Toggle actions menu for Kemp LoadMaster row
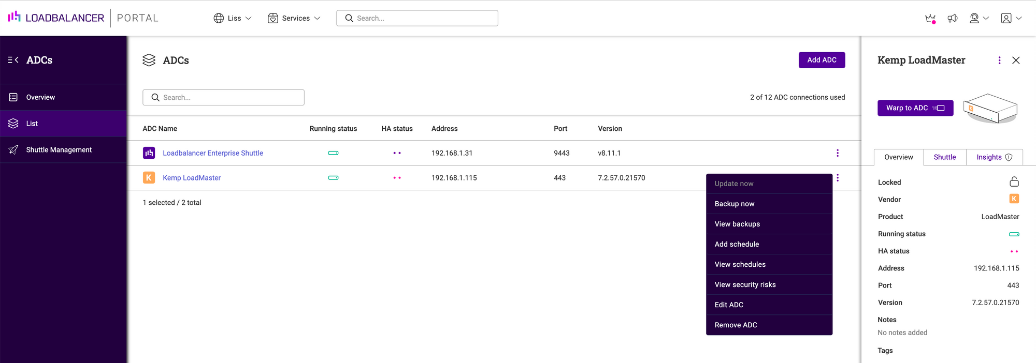This screenshot has width=1036, height=363. click(x=838, y=178)
